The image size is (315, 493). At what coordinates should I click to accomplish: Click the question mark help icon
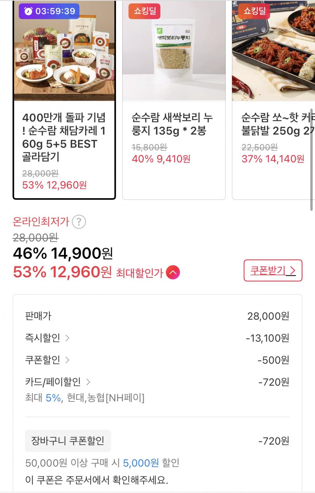[79, 222]
